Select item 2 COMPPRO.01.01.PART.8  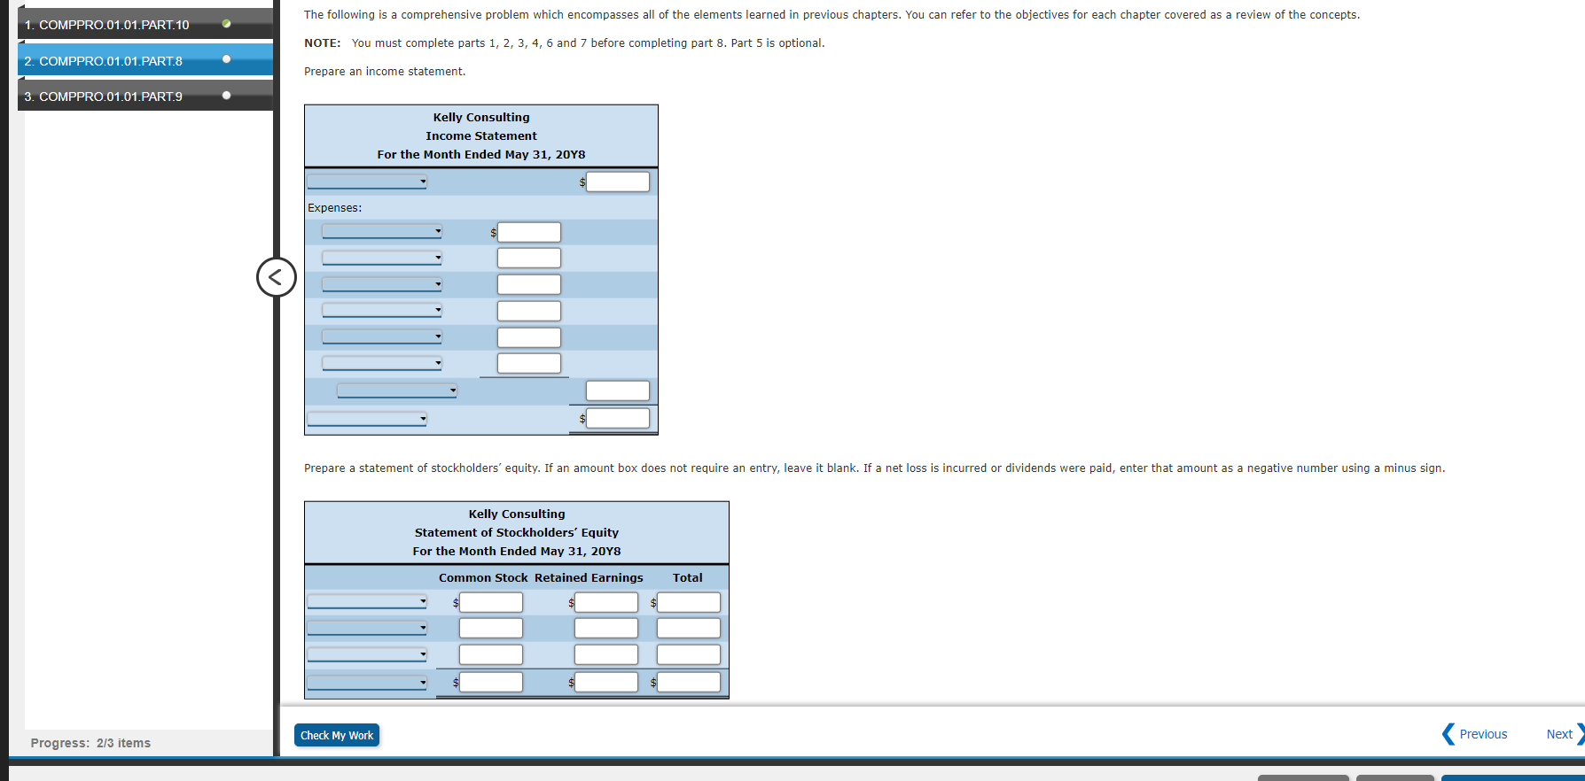(145, 60)
